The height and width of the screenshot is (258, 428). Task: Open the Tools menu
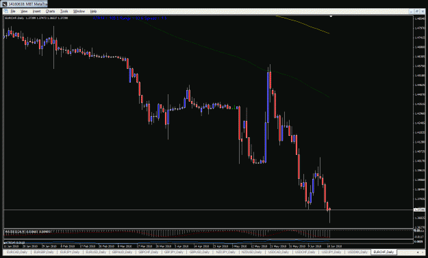tap(64, 11)
